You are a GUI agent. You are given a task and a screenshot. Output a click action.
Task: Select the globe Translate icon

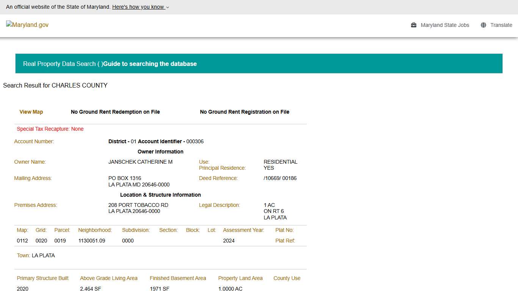[x=483, y=25]
